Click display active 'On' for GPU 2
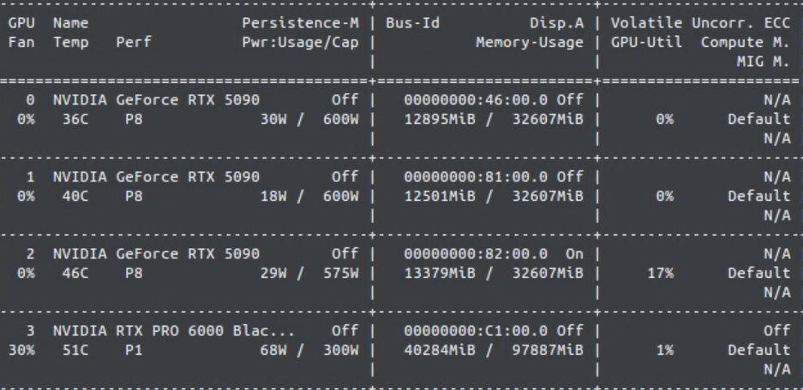This screenshot has width=803, height=390. 574,254
